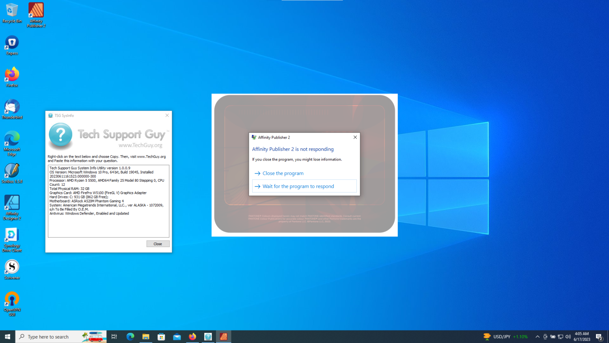Start the Enpass password manager
Image resolution: width=609 pixels, height=343 pixels.
coord(12,44)
